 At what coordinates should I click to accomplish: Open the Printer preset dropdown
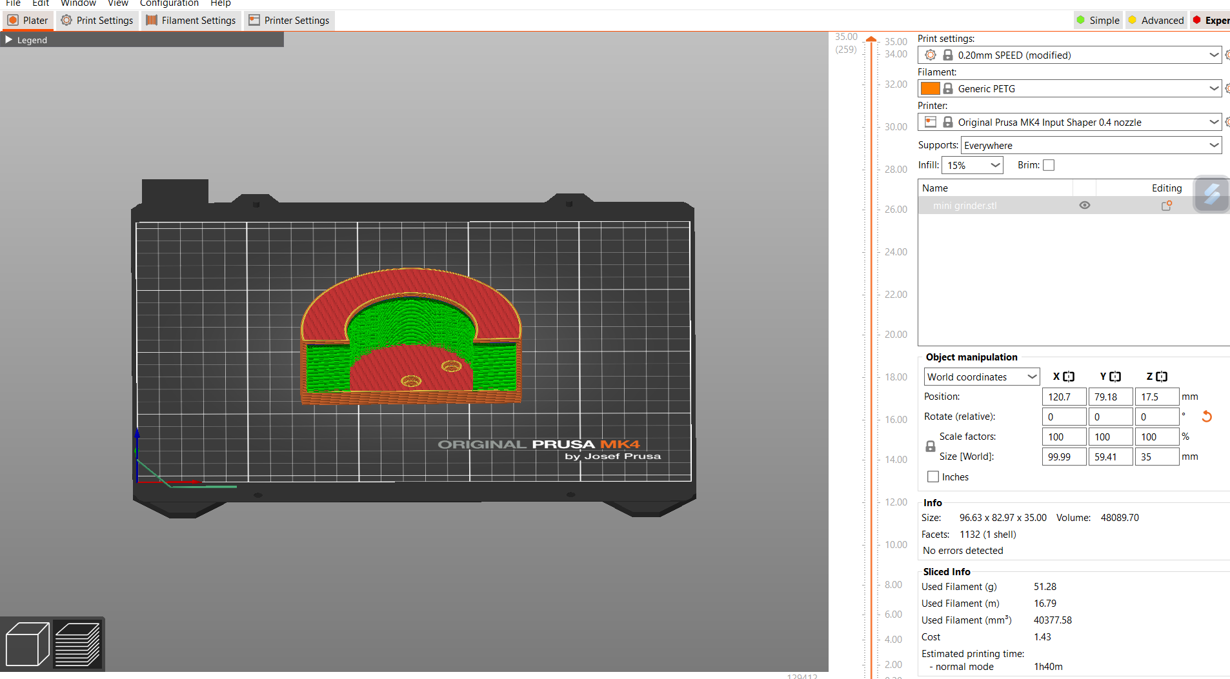(1069, 122)
